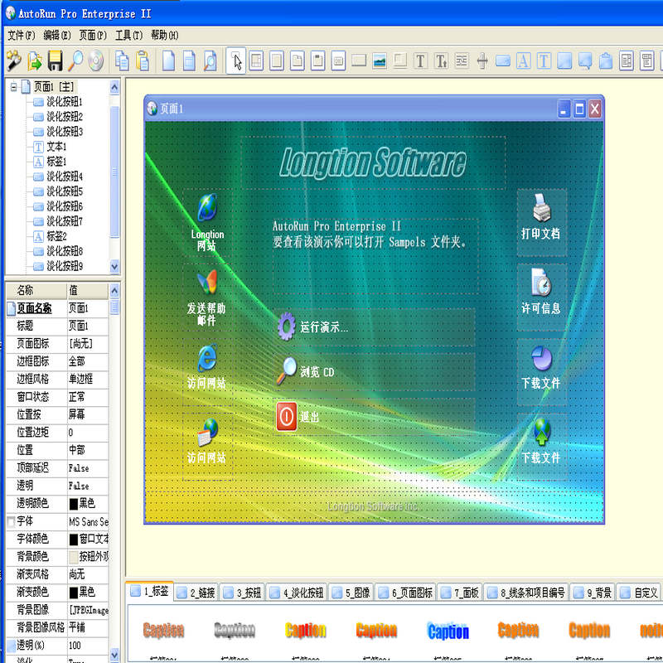Switch to the 4_淡化按钮 tab
This screenshot has width=663, height=663.
click(298, 593)
